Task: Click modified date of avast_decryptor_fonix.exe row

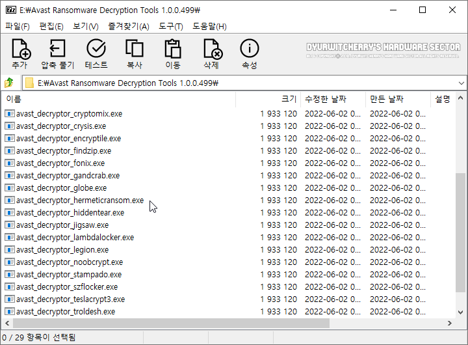Action: (x=333, y=163)
